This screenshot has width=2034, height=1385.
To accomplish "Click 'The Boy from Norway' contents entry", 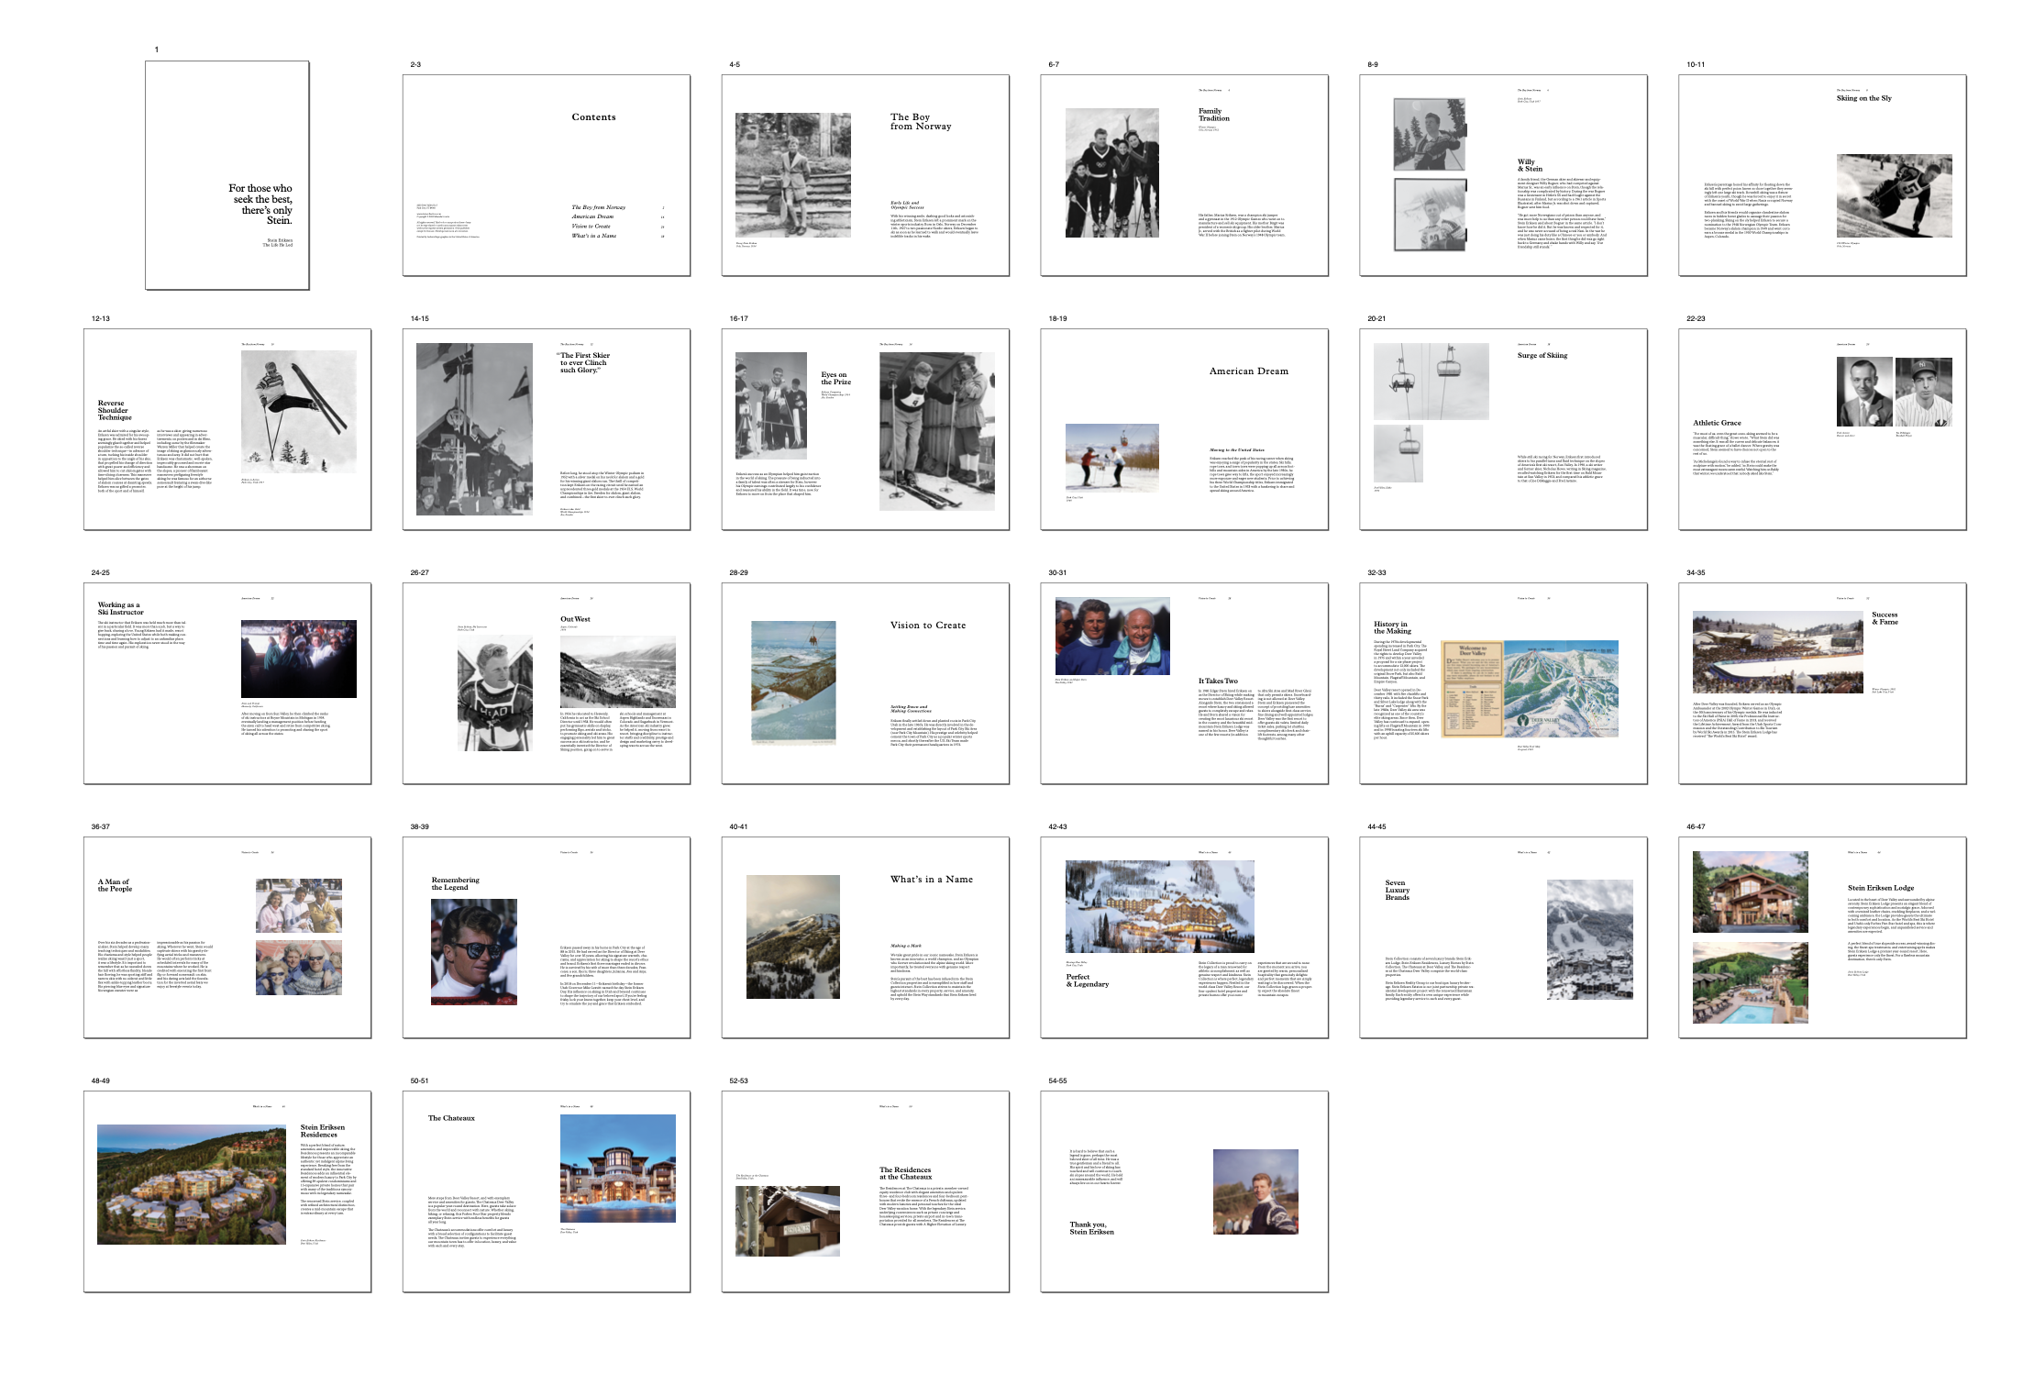I will pos(599,207).
